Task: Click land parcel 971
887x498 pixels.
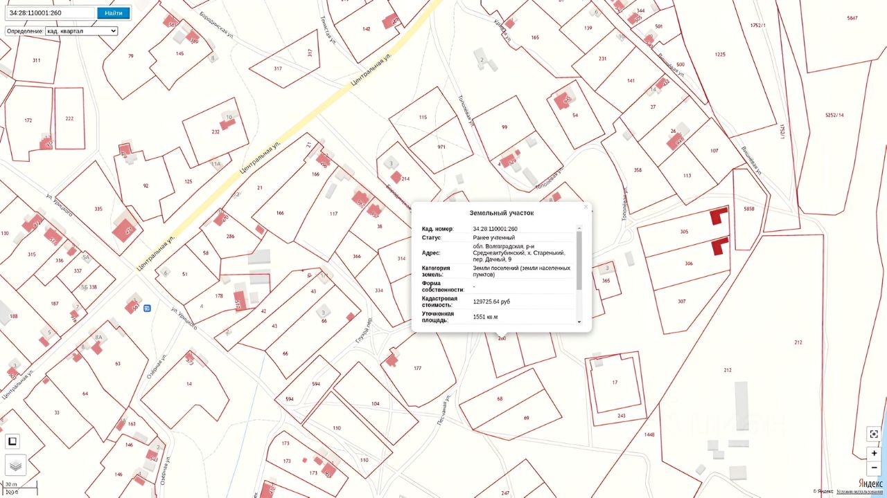Action: pos(441,147)
